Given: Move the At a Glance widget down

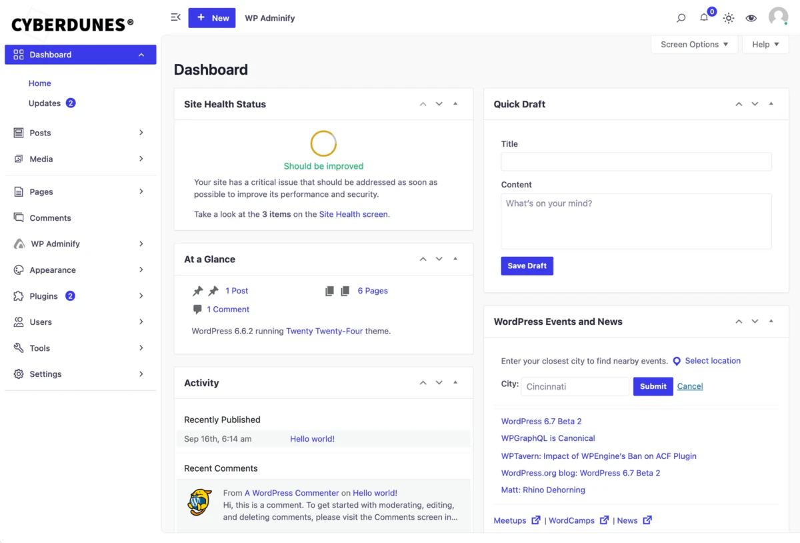Looking at the screenshot, I should pos(439,259).
